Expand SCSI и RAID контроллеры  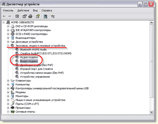tap(8, 34)
